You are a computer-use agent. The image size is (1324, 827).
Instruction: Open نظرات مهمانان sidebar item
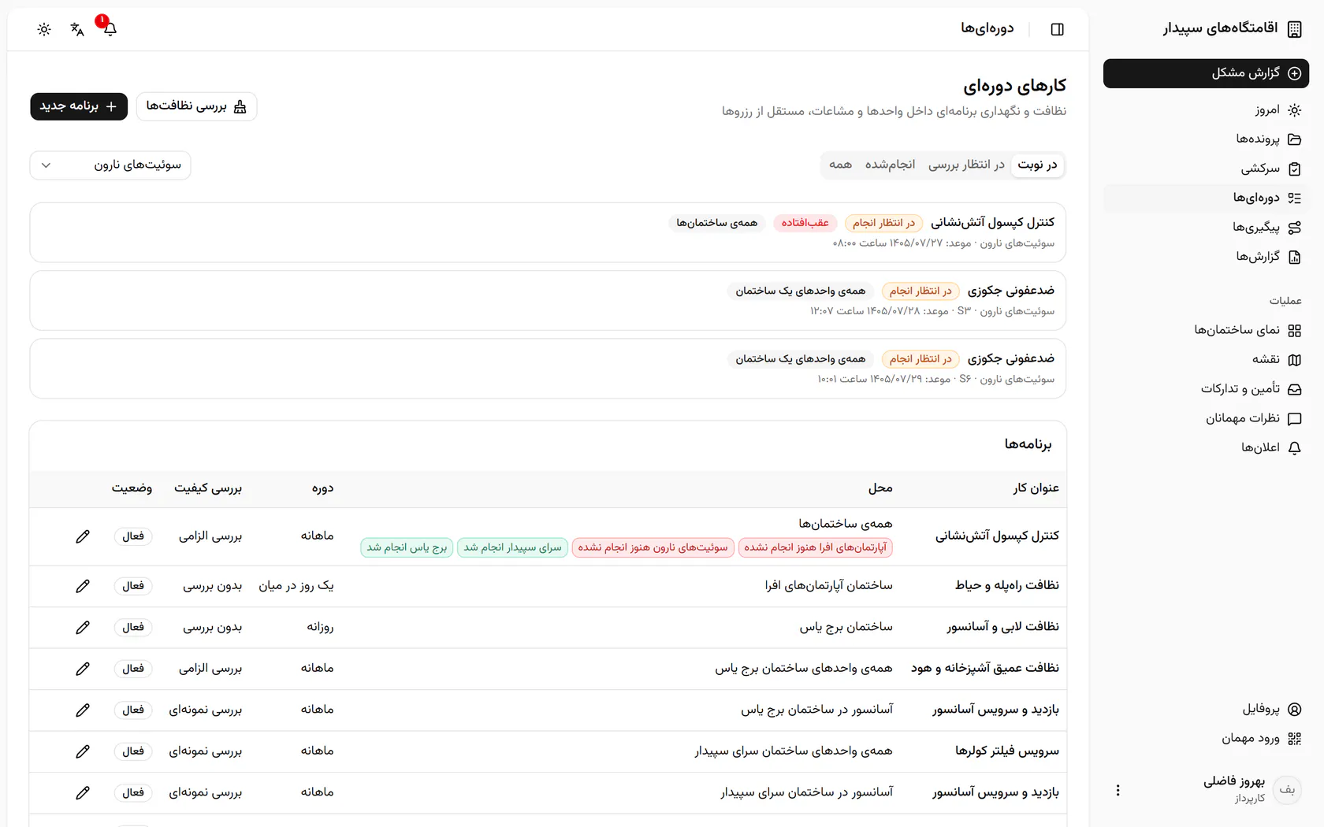click(1206, 418)
